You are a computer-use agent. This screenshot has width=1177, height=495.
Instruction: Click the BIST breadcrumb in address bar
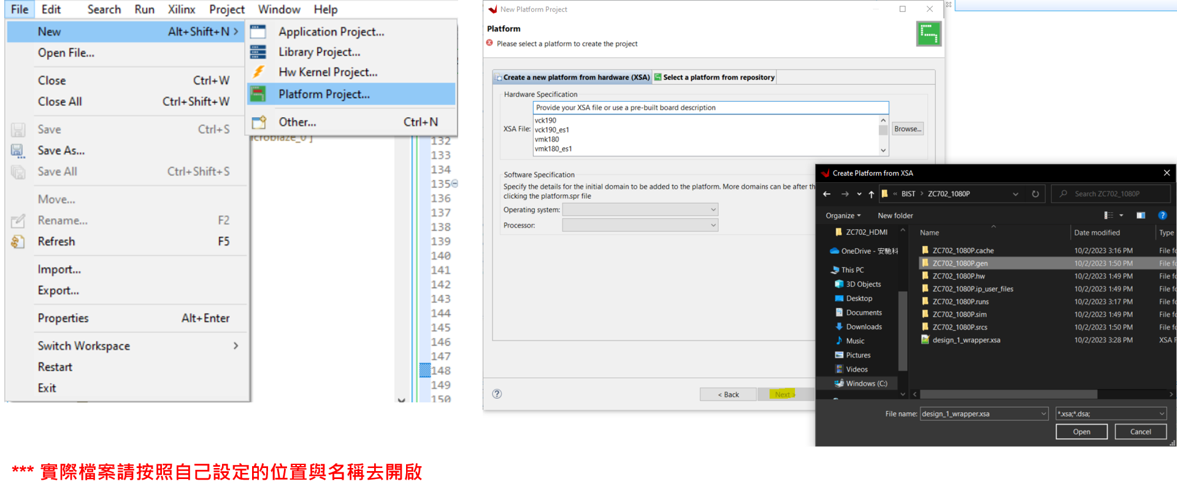point(908,194)
